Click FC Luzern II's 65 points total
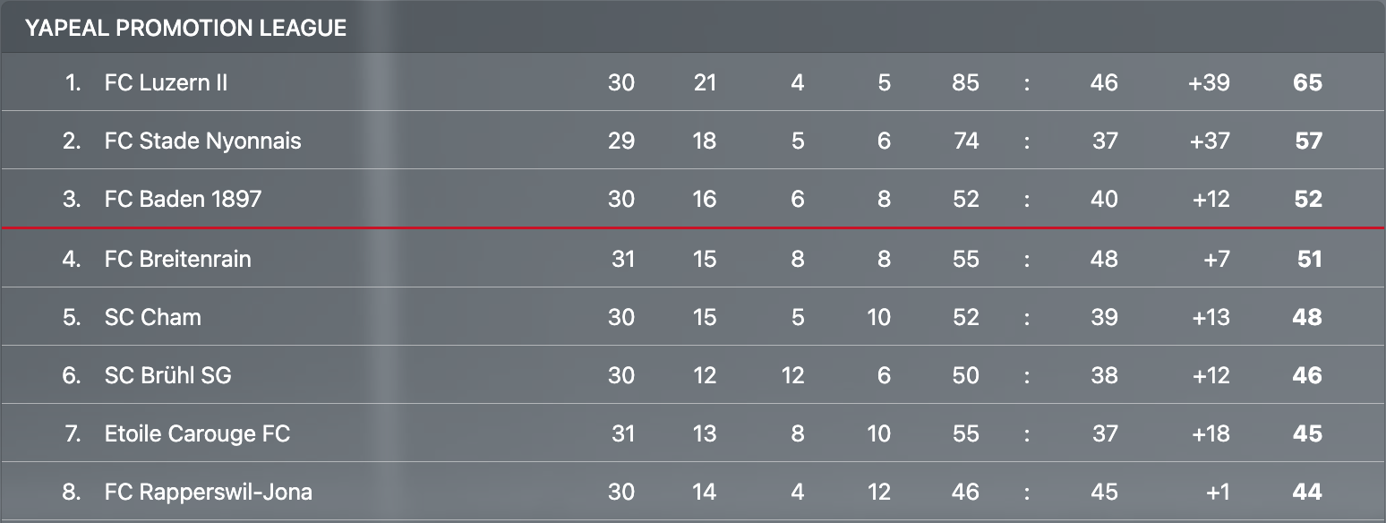This screenshot has height=523, width=1386. (x=1307, y=82)
